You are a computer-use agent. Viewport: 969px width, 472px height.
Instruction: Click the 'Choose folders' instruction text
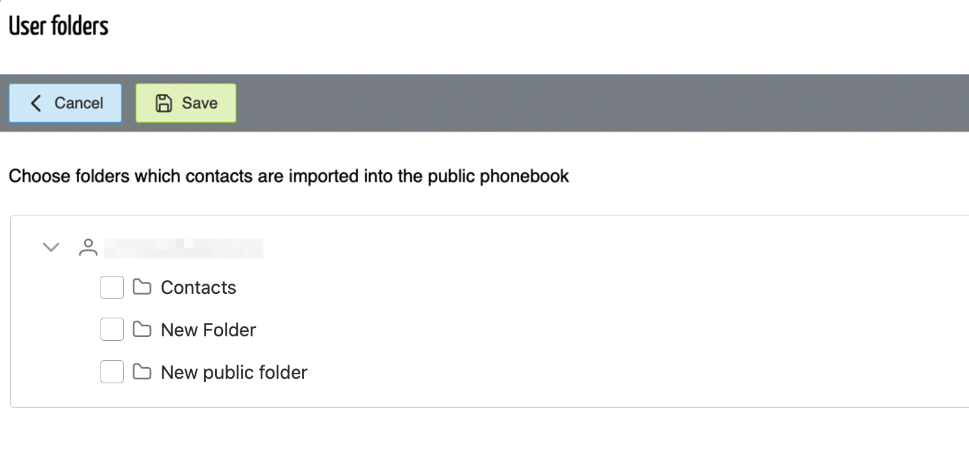[x=289, y=176]
